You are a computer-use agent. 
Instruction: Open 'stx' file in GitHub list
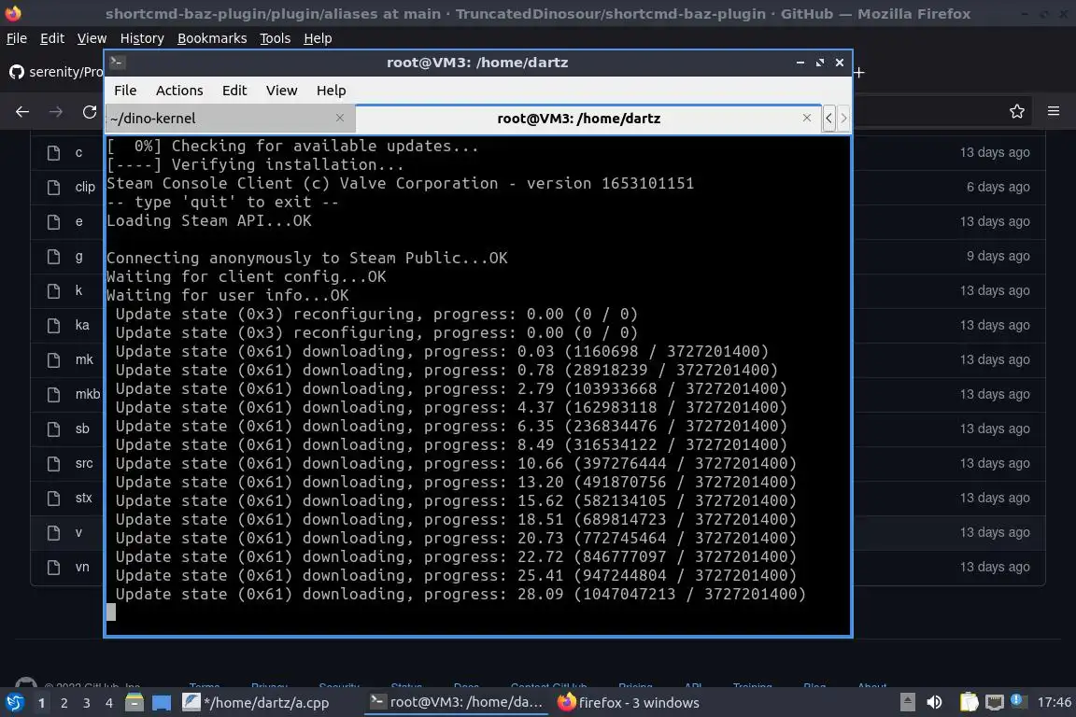click(x=83, y=499)
